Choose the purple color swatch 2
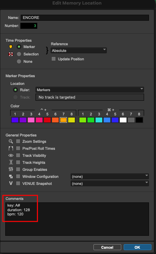This screenshot has height=254, width=156. [23, 120]
